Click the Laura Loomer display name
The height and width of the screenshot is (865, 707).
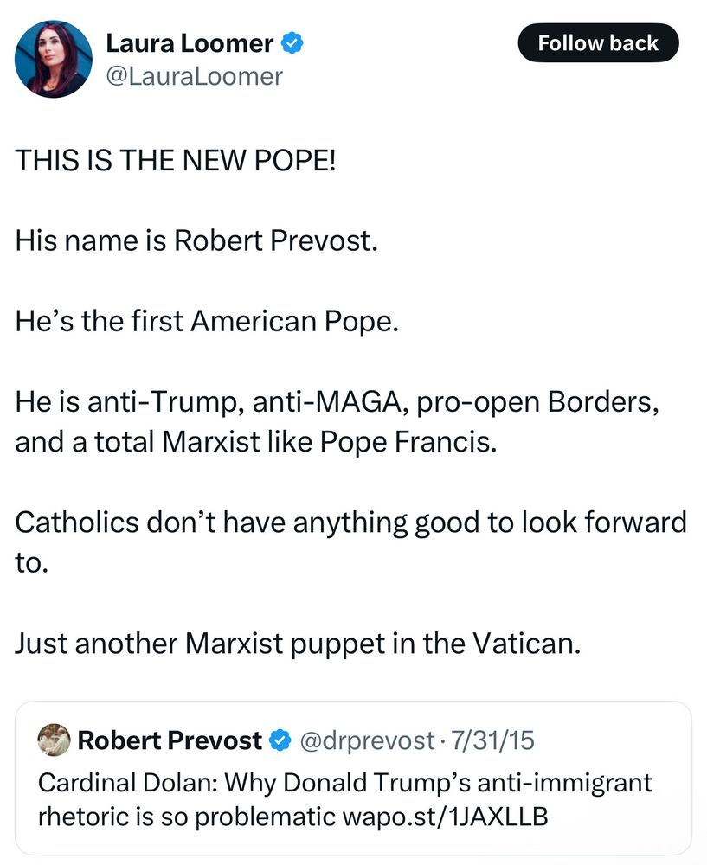[189, 42]
